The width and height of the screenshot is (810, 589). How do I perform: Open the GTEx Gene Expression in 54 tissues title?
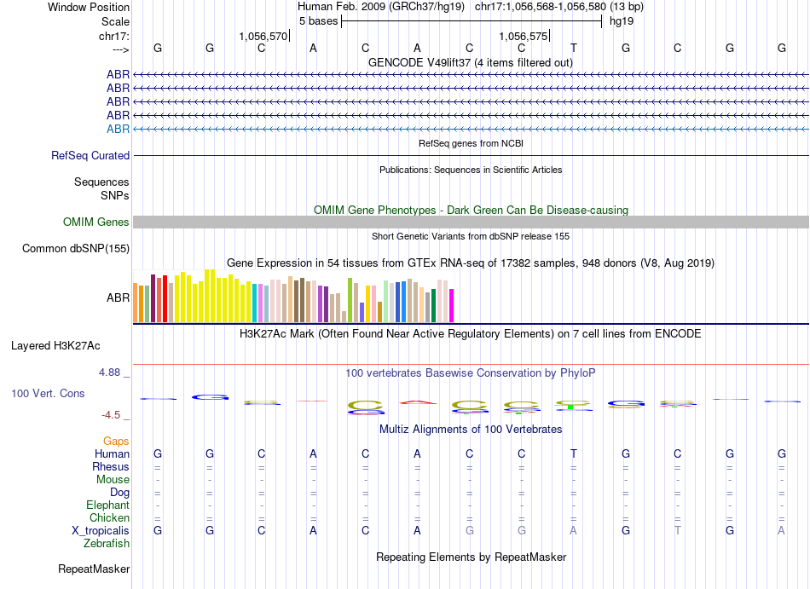click(x=471, y=263)
